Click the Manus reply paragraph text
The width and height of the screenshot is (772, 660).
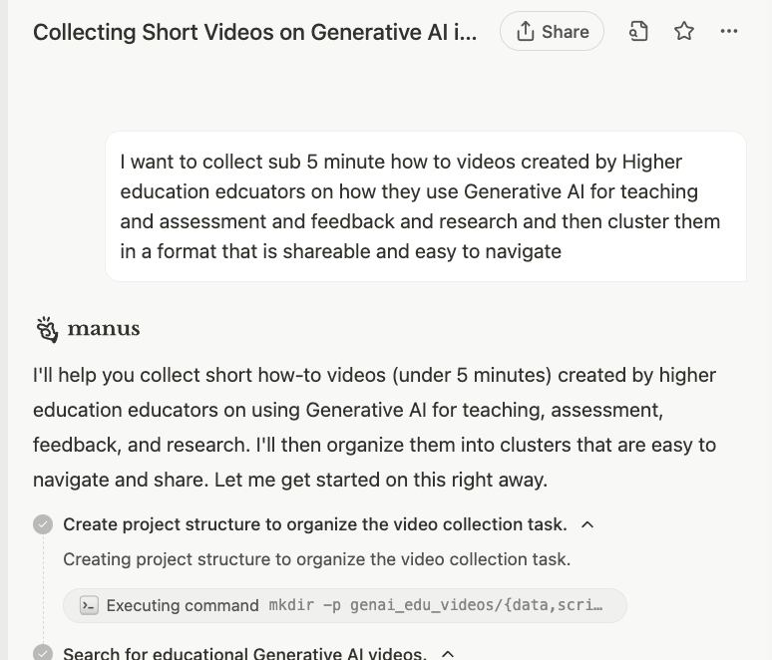point(375,427)
